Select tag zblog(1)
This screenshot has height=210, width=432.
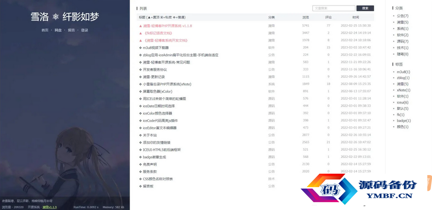click(403, 78)
